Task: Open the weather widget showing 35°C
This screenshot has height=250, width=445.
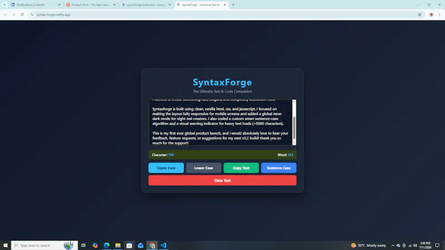Action: pos(368,245)
